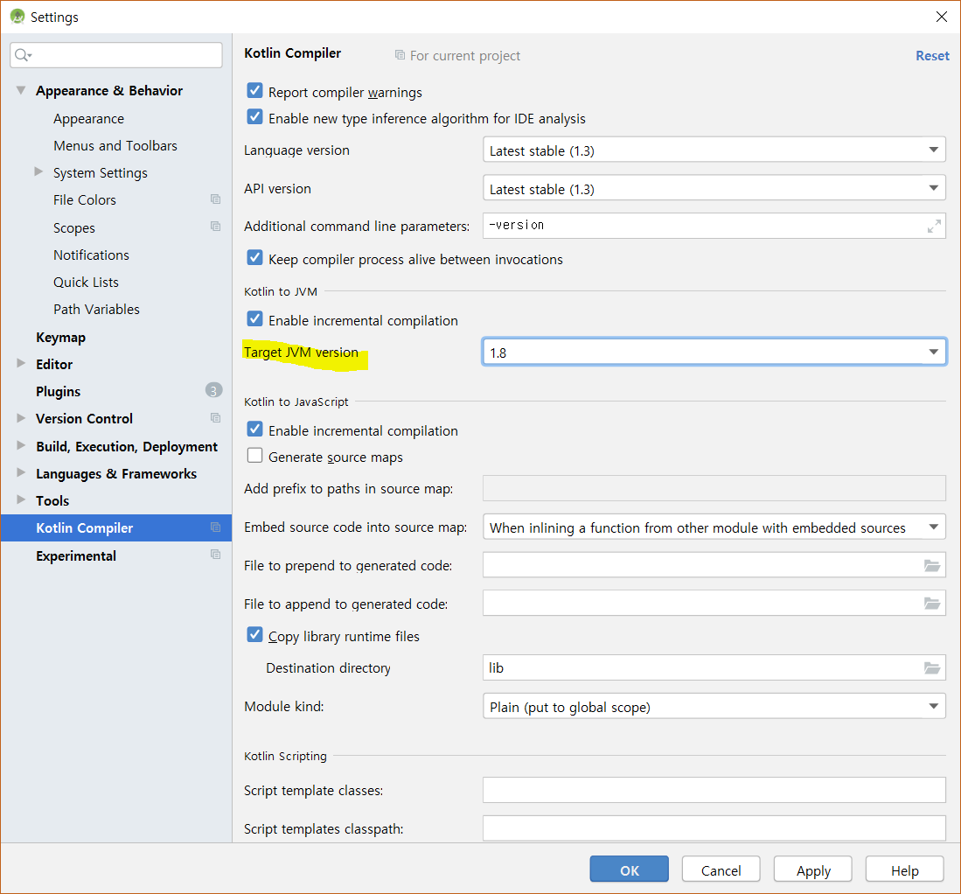Click the Android Studio icon in title bar
The height and width of the screenshot is (894, 961).
17,17
